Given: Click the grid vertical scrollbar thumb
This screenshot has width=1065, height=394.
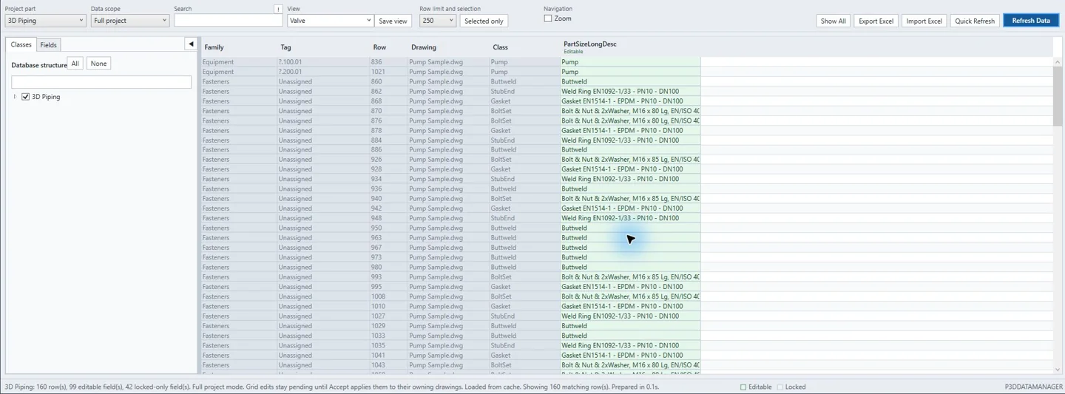Looking at the screenshot, I should click(1058, 96).
